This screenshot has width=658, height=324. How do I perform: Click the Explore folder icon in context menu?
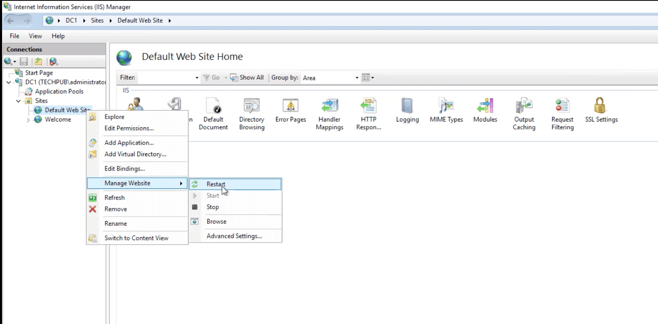93,117
